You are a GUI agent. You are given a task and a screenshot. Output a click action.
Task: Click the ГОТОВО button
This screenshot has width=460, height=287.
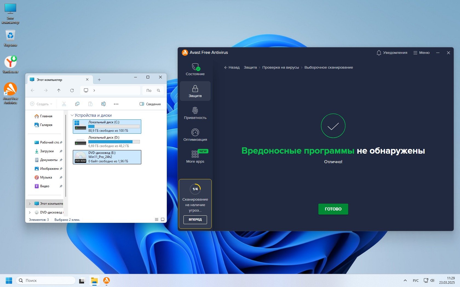333,209
